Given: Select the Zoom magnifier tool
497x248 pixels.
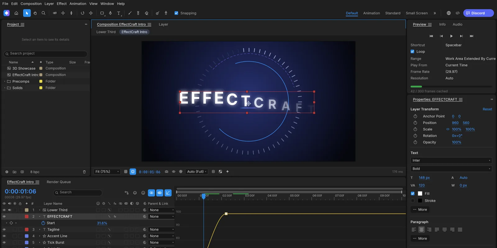Looking at the screenshot, I should point(43,13).
